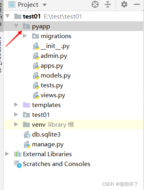The width and height of the screenshot is (144, 190).
Task: Select Scratches and Consoles label
Action: coord(56,164)
